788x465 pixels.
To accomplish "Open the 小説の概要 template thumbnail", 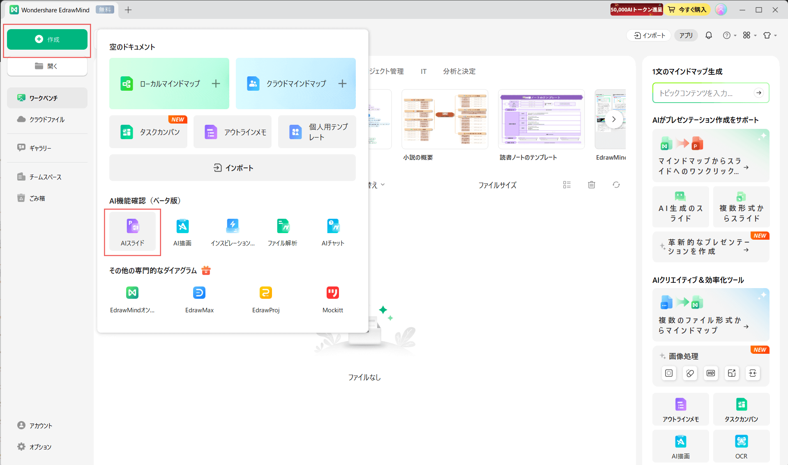I will [x=445, y=119].
